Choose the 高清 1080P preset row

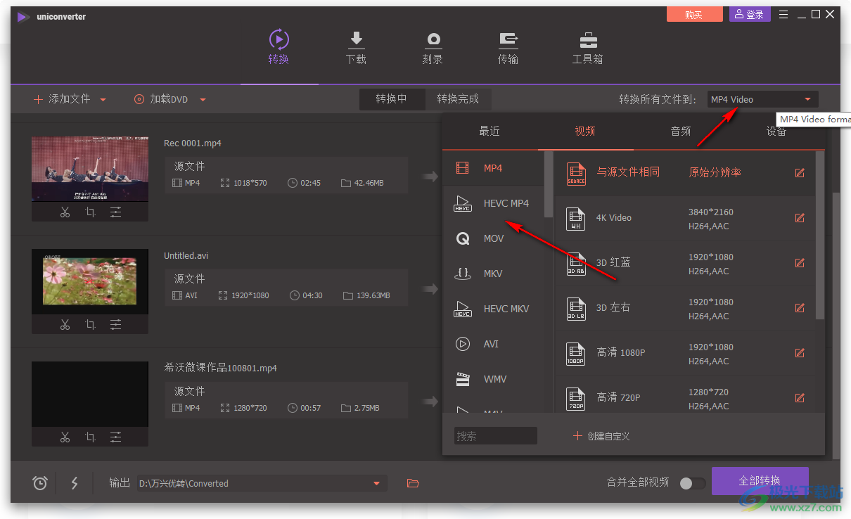coord(685,353)
